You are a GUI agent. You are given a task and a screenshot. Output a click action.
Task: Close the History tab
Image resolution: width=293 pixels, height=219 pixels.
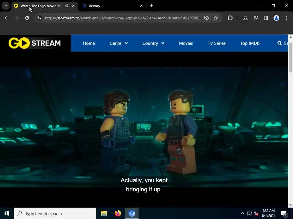click(x=141, y=6)
